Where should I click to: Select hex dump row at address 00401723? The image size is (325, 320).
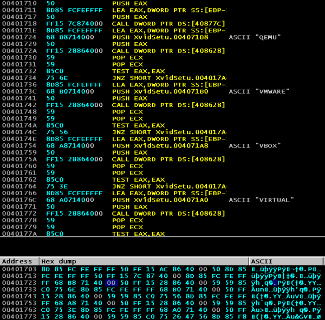[x=161, y=283]
